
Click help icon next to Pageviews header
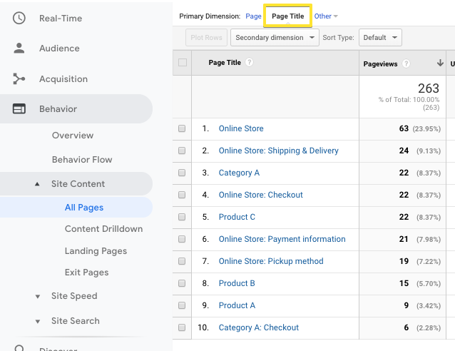pos(406,63)
